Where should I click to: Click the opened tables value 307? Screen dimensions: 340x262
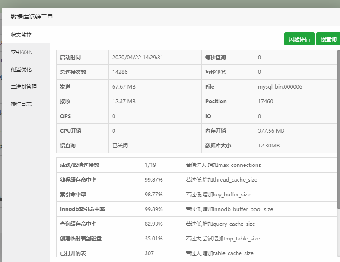click(x=149, y=253)
